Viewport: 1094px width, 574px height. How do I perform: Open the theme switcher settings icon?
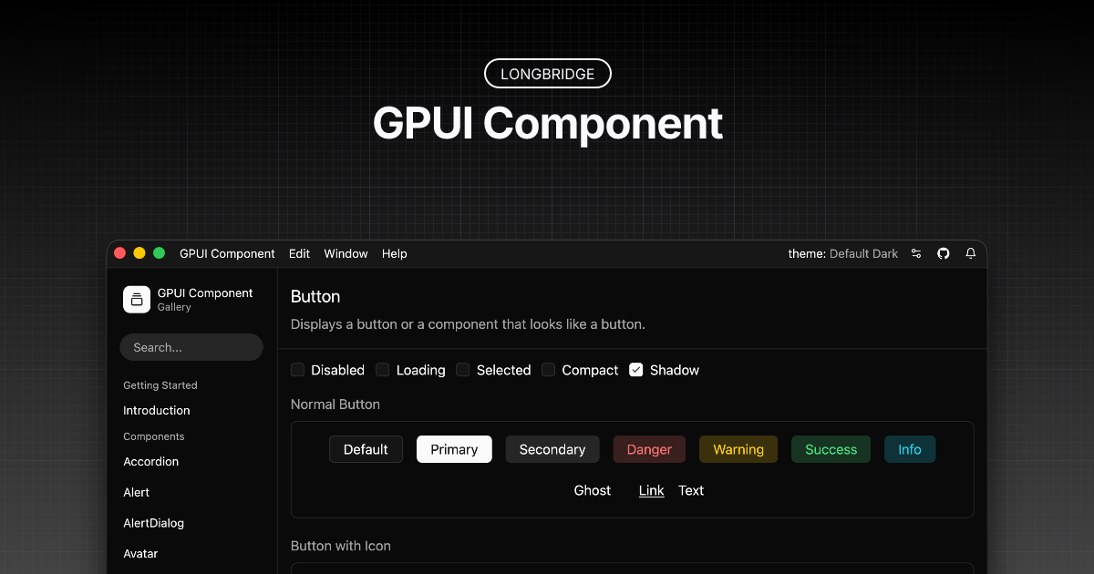click(916, 253)
